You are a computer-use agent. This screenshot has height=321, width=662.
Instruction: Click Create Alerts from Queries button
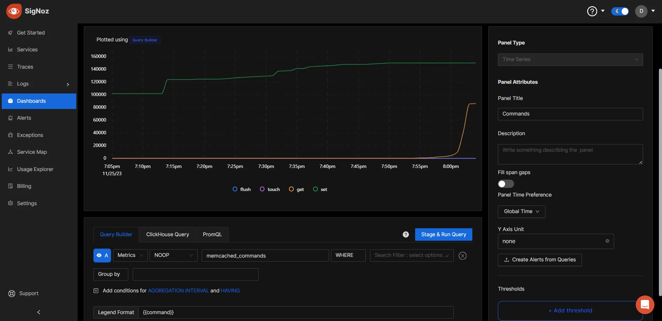pos(540,260)
